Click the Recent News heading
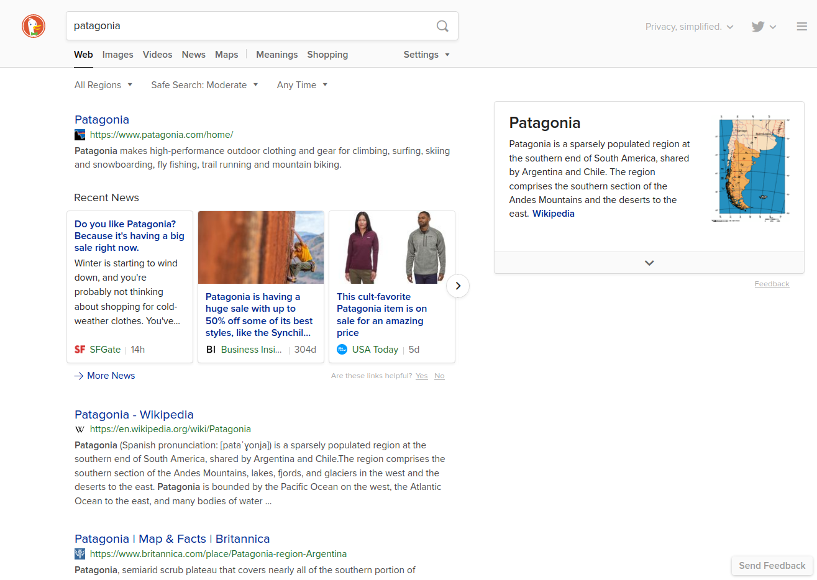Image resolution: width=817 pixels, height=580 pixels. pos(106,197)
